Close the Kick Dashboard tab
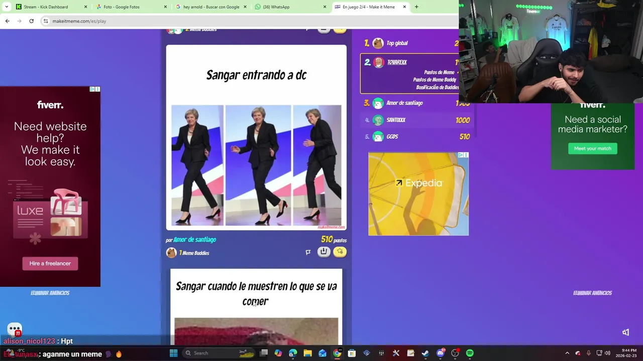643x361 pixels. click(x=85, y=7)
